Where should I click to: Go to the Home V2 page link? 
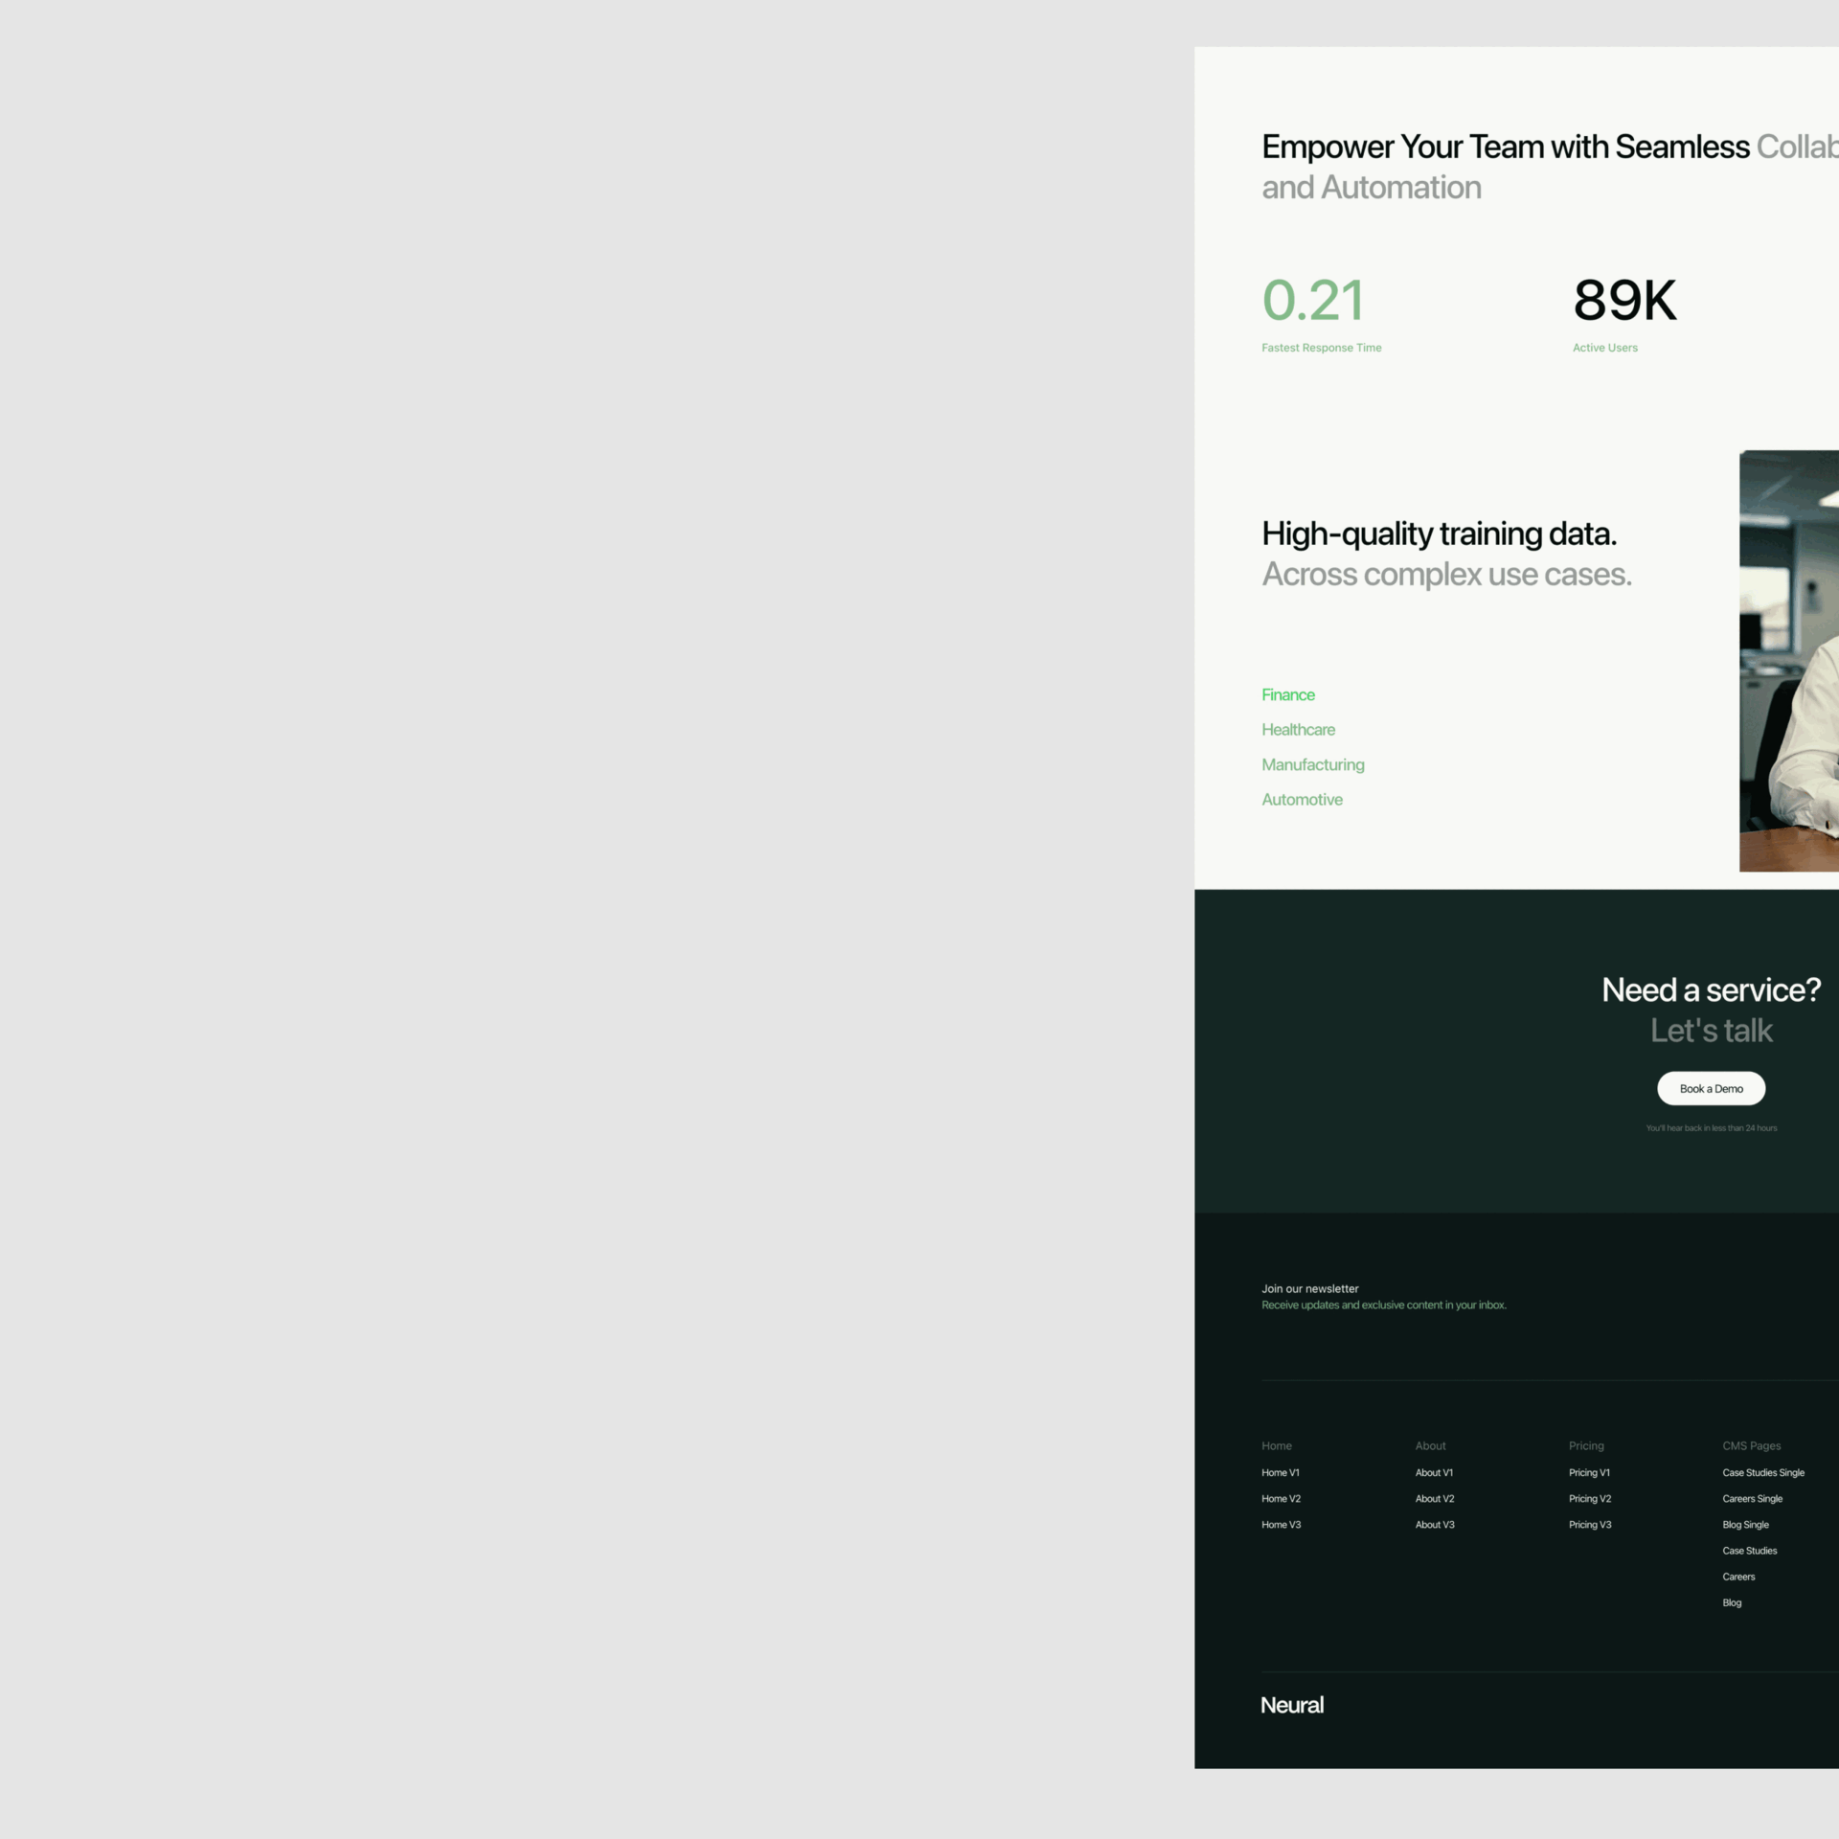pos(1281,1499)
